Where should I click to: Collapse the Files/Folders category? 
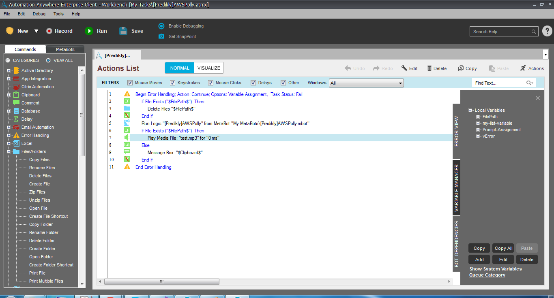click(x=9, y=151)
